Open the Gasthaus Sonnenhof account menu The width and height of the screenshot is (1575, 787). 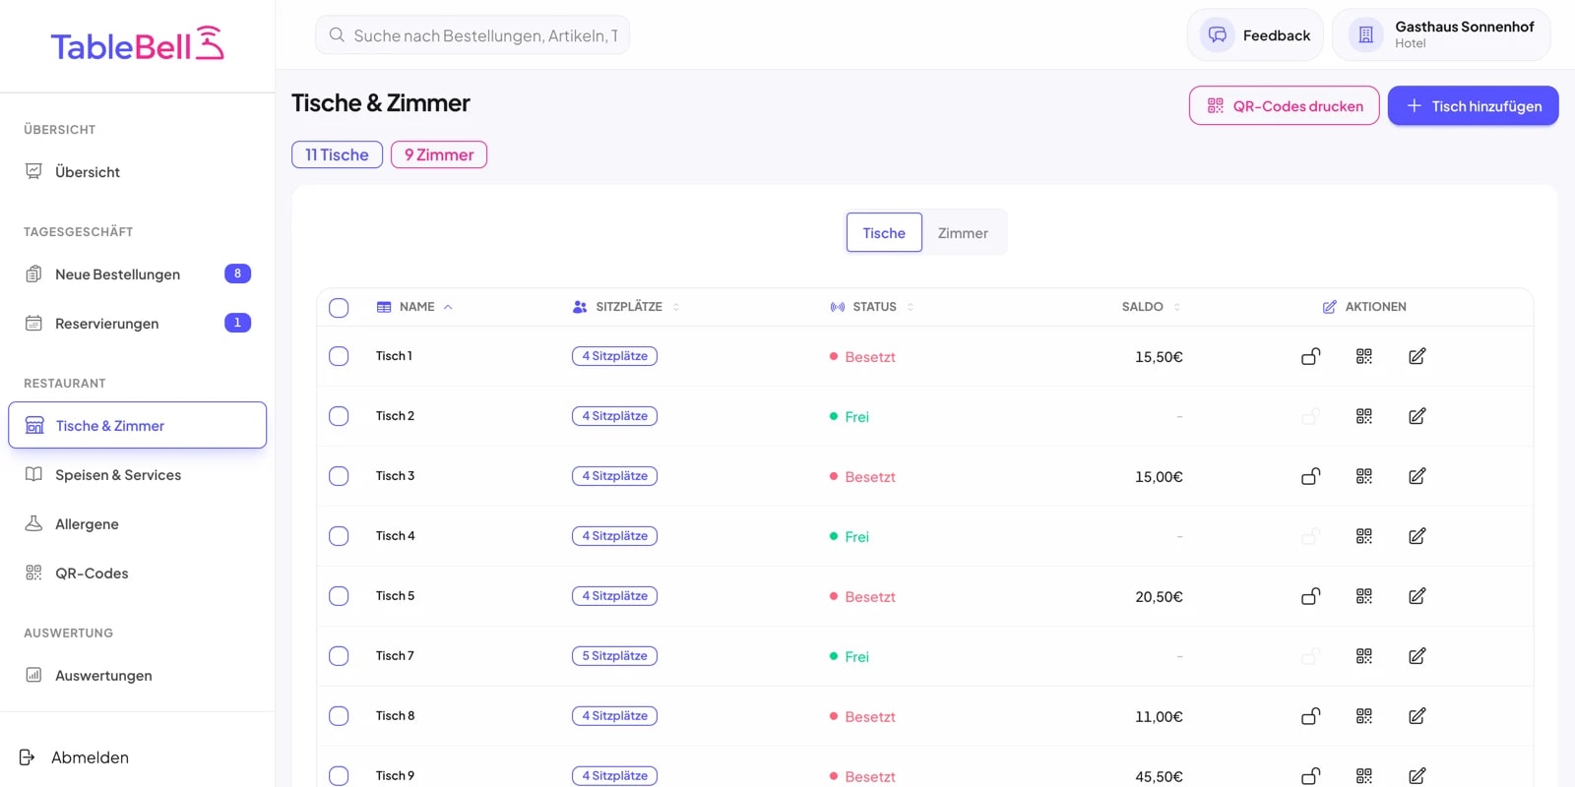pos(1441,34)
